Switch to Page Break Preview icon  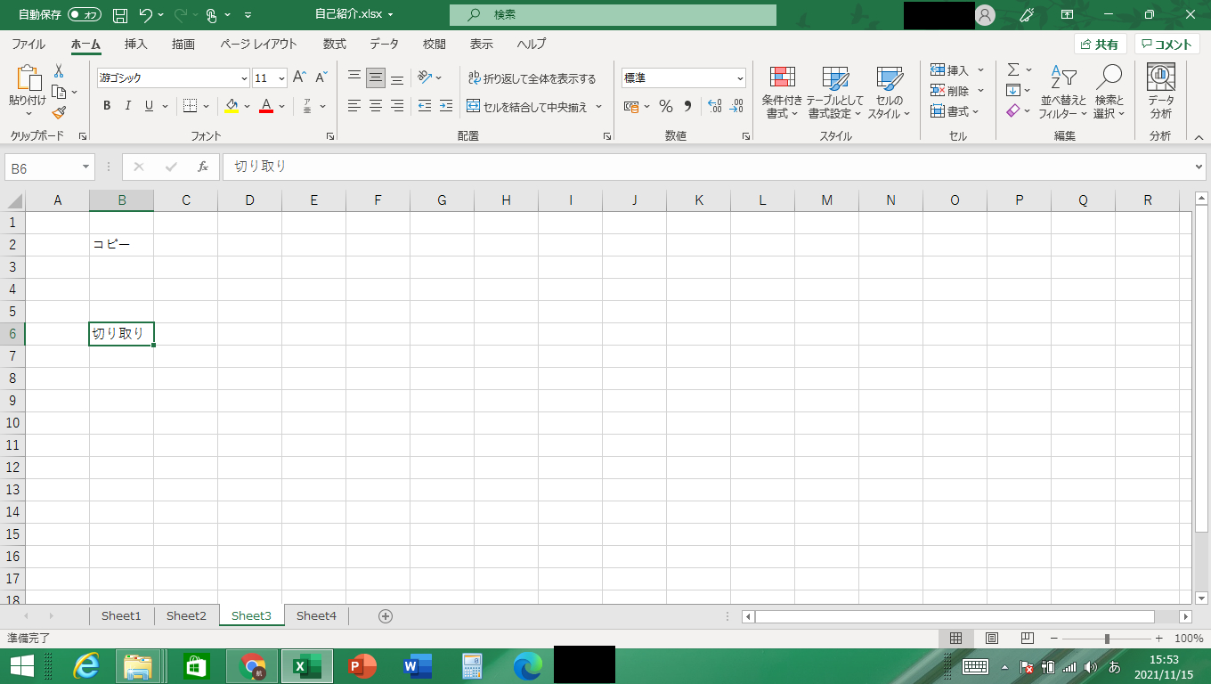[1027, 639]
